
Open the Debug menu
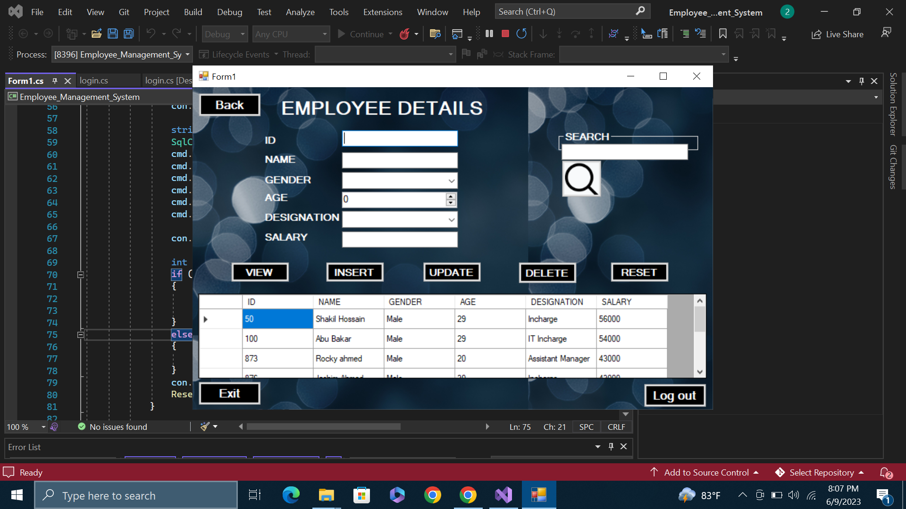pyautogui.click(x=229, y=12)
